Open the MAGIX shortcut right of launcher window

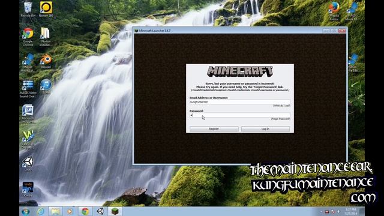(353, 63)
